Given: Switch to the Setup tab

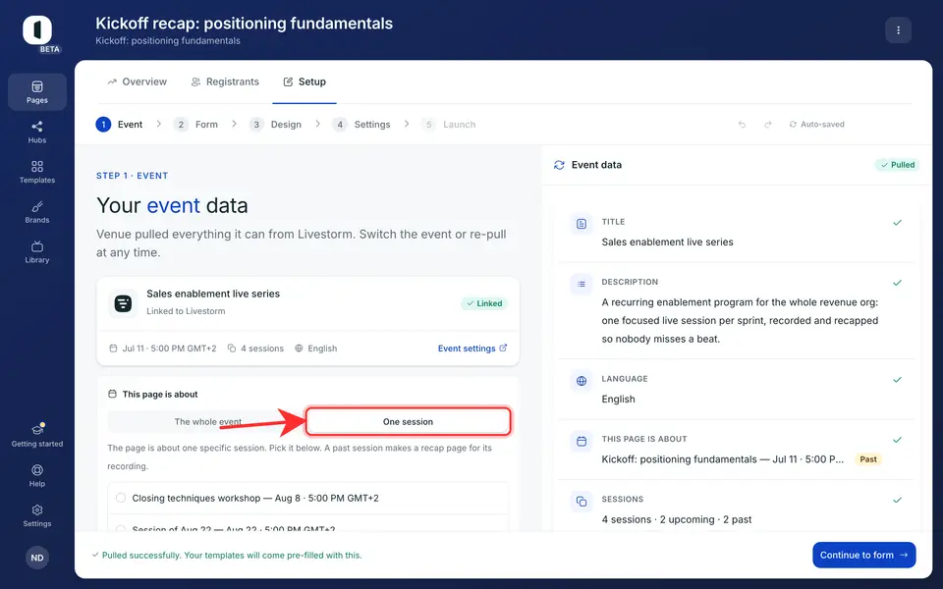Looking at the screenshot, I should [305, 81].
